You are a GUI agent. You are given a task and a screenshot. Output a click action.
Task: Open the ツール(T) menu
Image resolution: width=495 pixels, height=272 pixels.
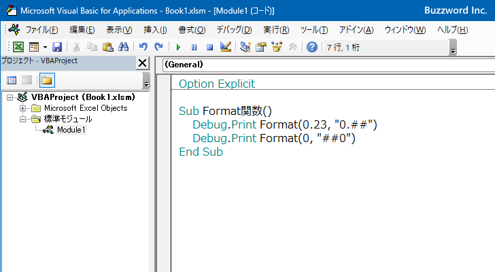(x=314, y=30)
